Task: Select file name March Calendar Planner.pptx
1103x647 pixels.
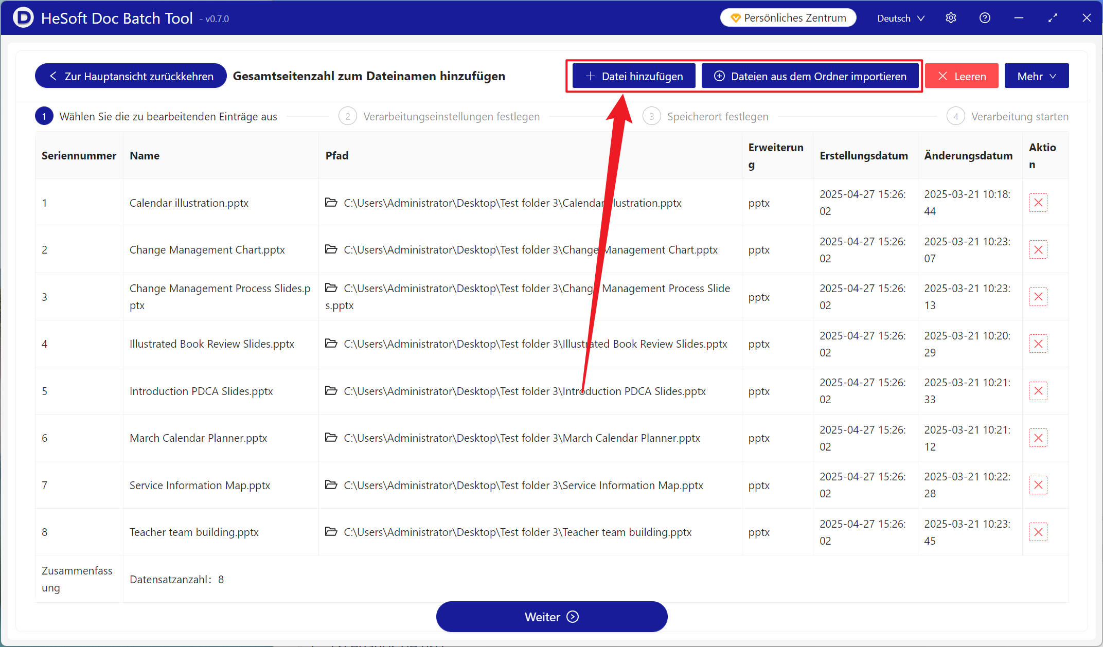Action: tap(198, 438)
